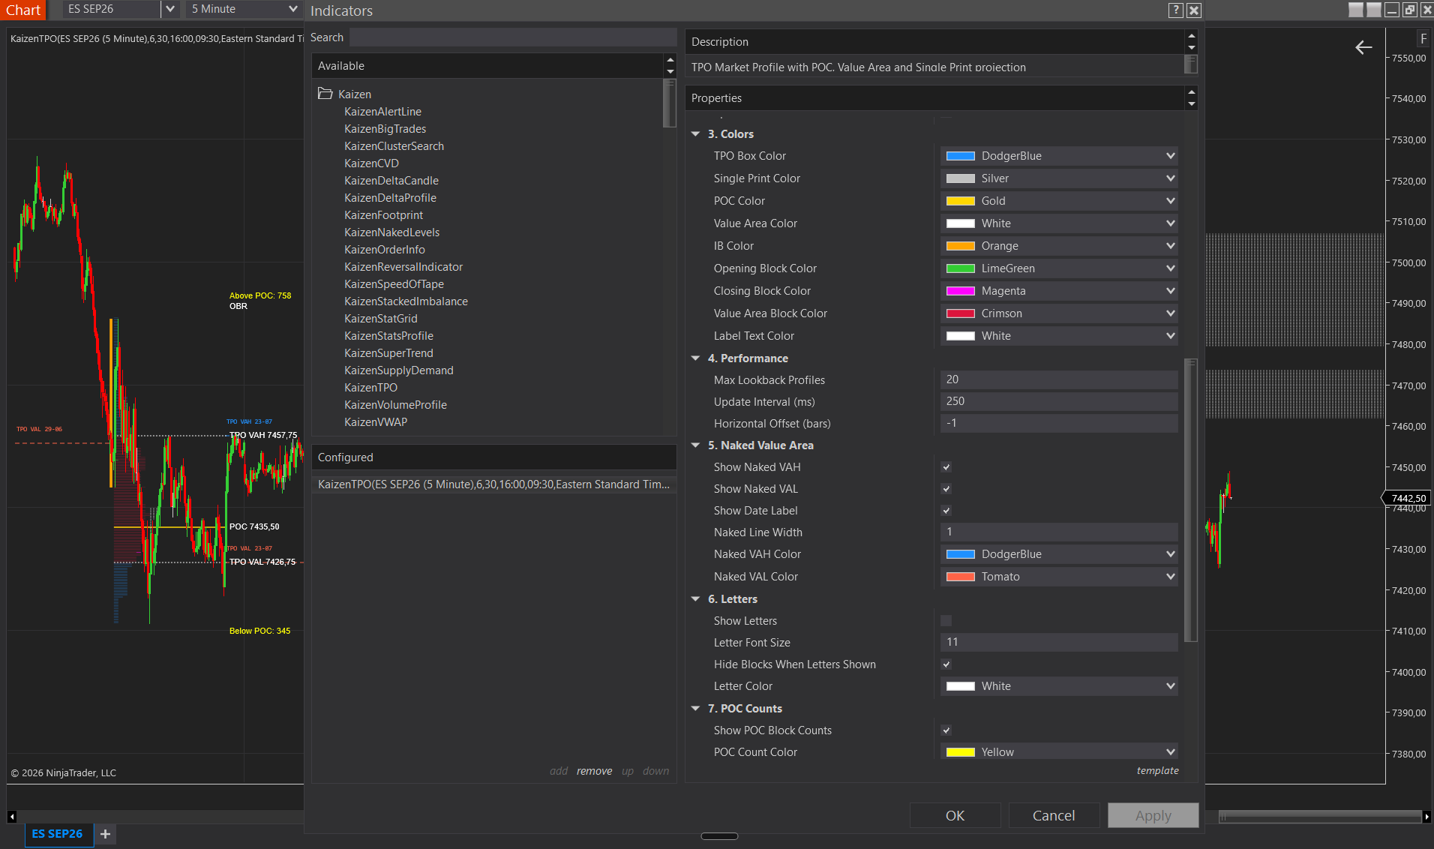Viewport: 1434px width, 849px height.
Task: Collapse the 6. Letters section
Action: (695, 599)
